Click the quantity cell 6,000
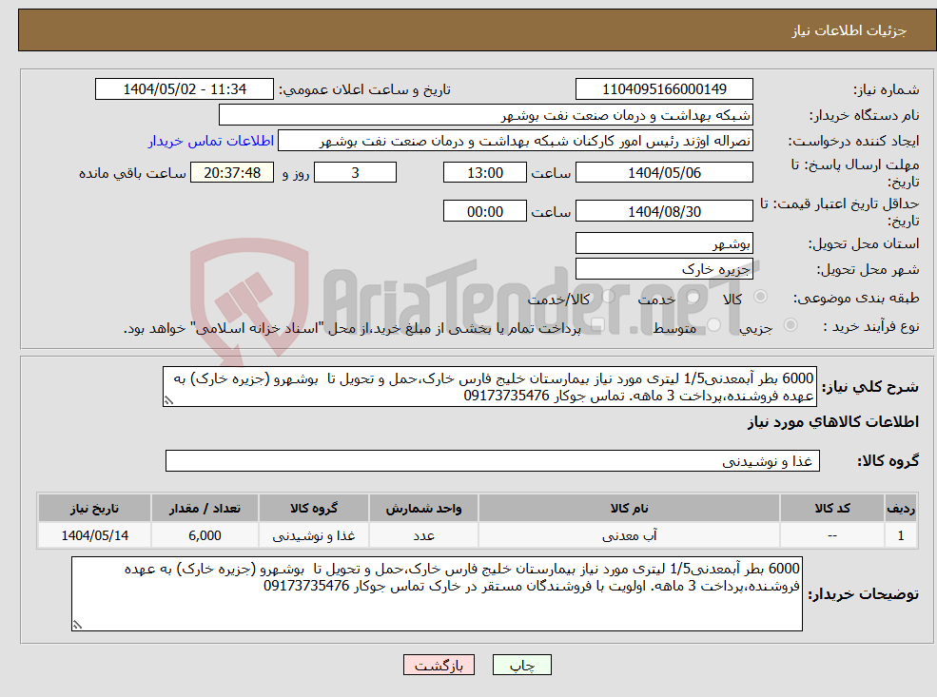Viewport: 937px width, 697px height. (x=205, y=535)
